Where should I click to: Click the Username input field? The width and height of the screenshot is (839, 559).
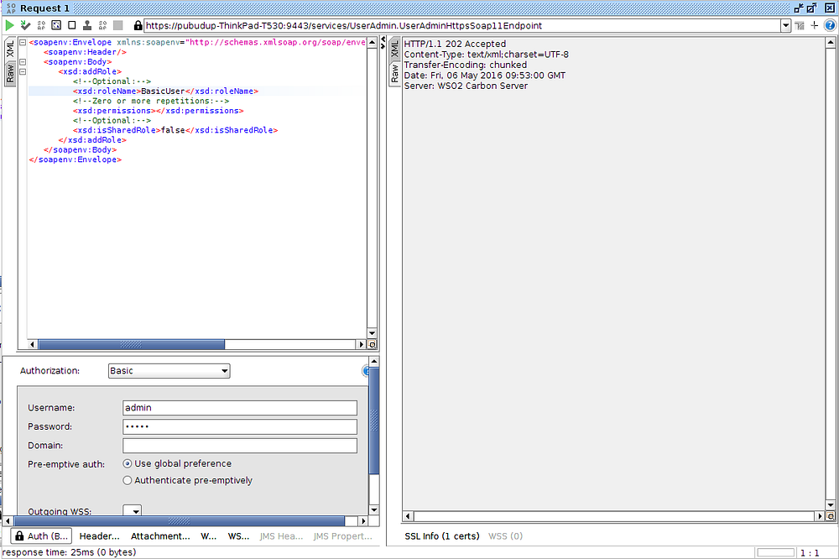[240, 408]
